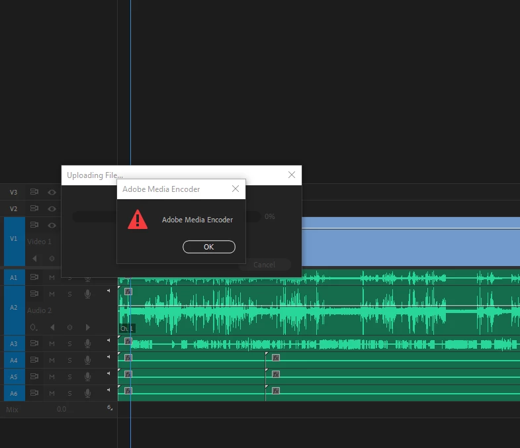This screenshot has height=448, width=520.
Task: Solo track A4
Action: [x=69, y=361]
